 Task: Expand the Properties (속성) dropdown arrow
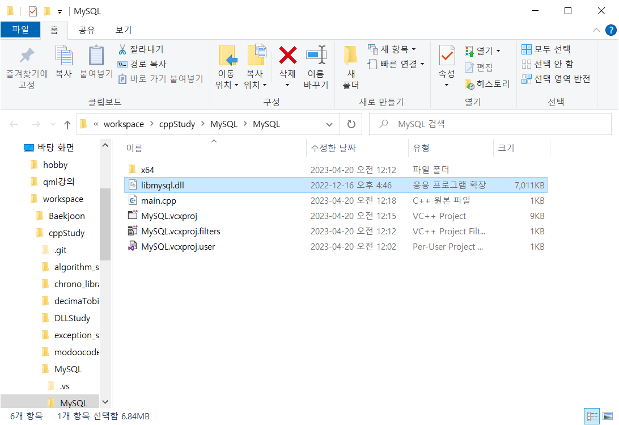(447, 85)
